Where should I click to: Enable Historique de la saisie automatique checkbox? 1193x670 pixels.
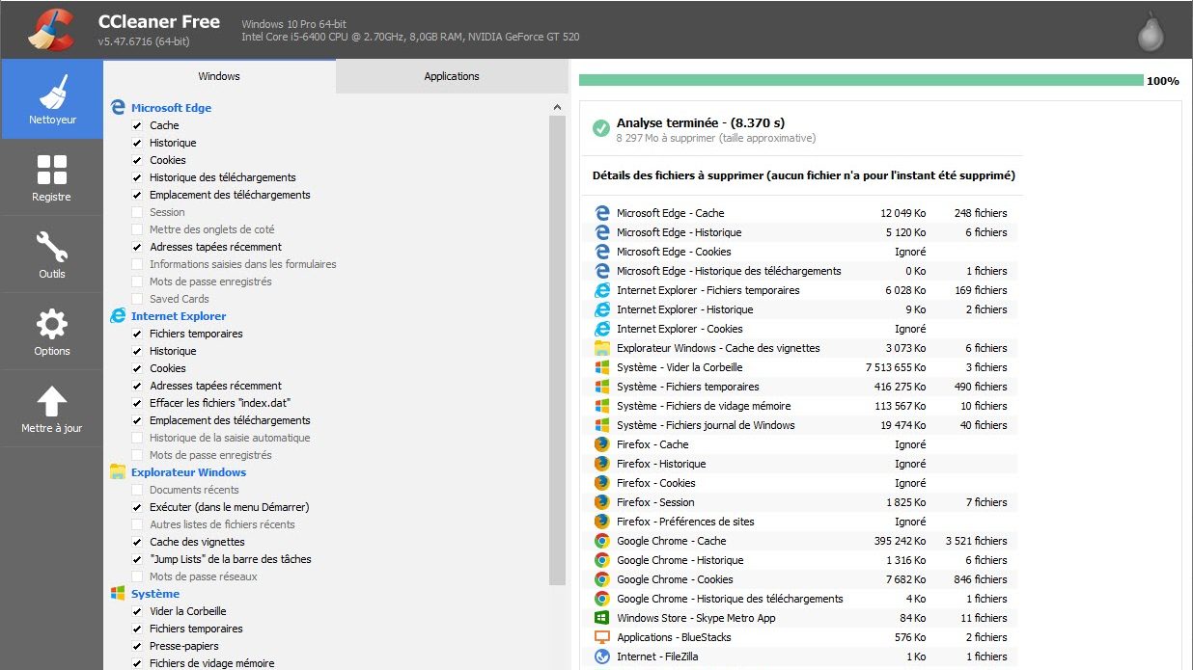tap(137, 438)
